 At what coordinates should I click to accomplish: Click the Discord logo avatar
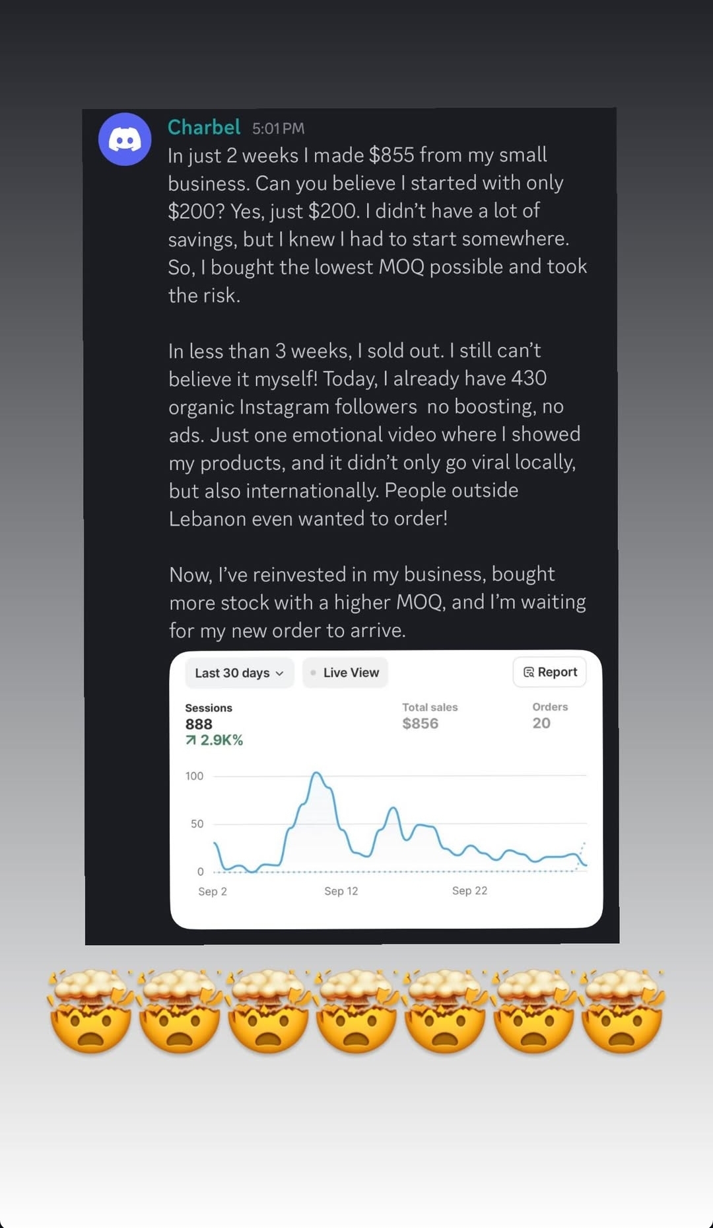coord(125,139)
